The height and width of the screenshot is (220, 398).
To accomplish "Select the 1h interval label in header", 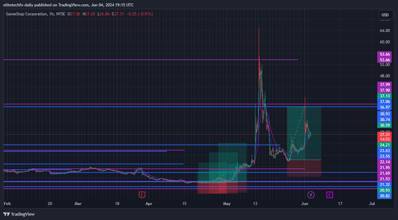I will click(x=51, y=14).
